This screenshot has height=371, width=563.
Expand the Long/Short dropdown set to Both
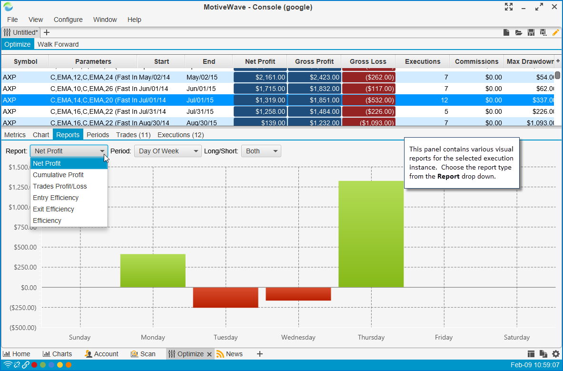261,151
